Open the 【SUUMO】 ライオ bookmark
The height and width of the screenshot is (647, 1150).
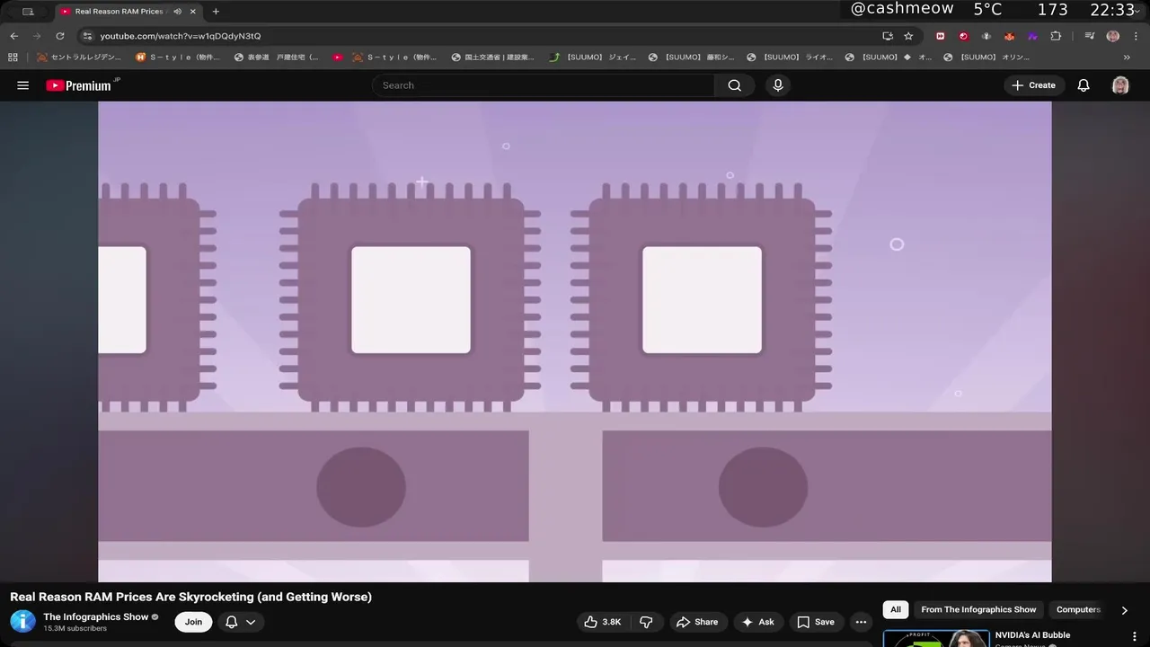790,57
